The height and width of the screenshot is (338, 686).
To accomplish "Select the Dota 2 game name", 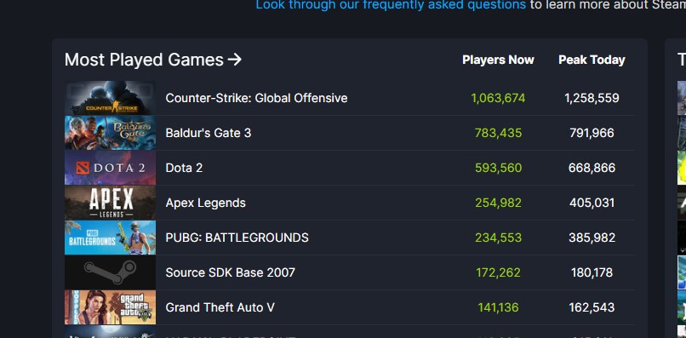I will coord(184,168).
